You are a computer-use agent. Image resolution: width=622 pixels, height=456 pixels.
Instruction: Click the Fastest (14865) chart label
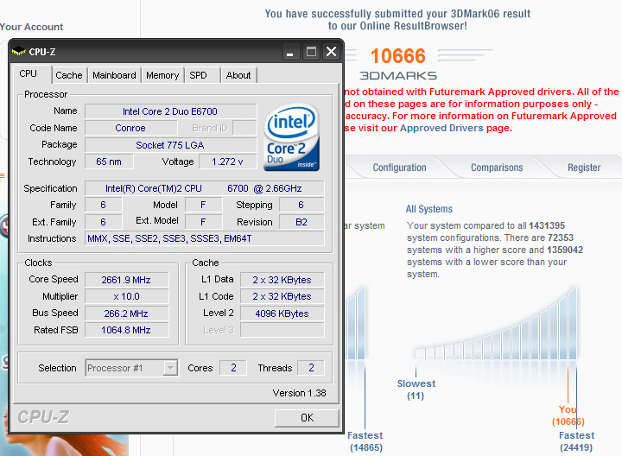coord(365,441)
